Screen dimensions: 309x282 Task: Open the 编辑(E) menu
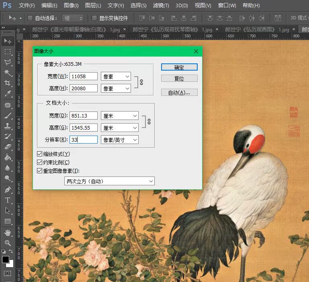[49, 5]
